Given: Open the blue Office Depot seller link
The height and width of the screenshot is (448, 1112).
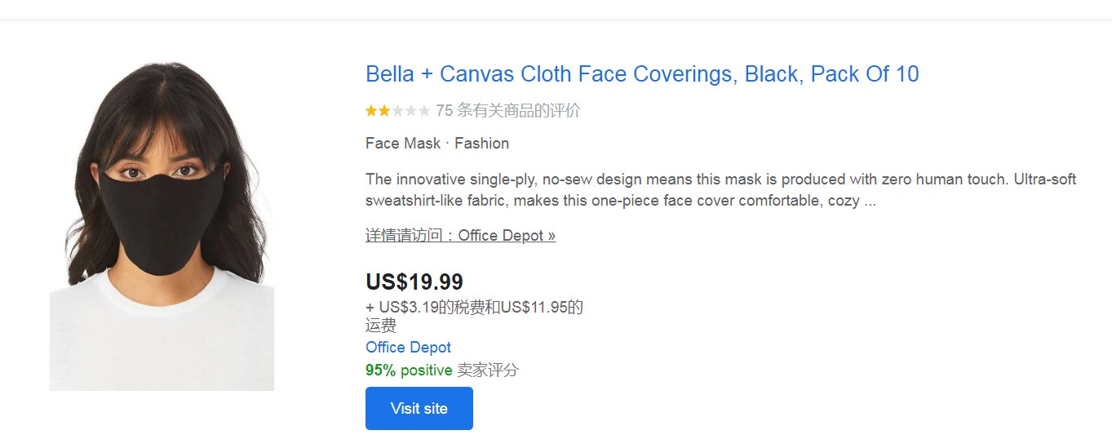Looking at the screenshot, I should [x=408, y=348].
